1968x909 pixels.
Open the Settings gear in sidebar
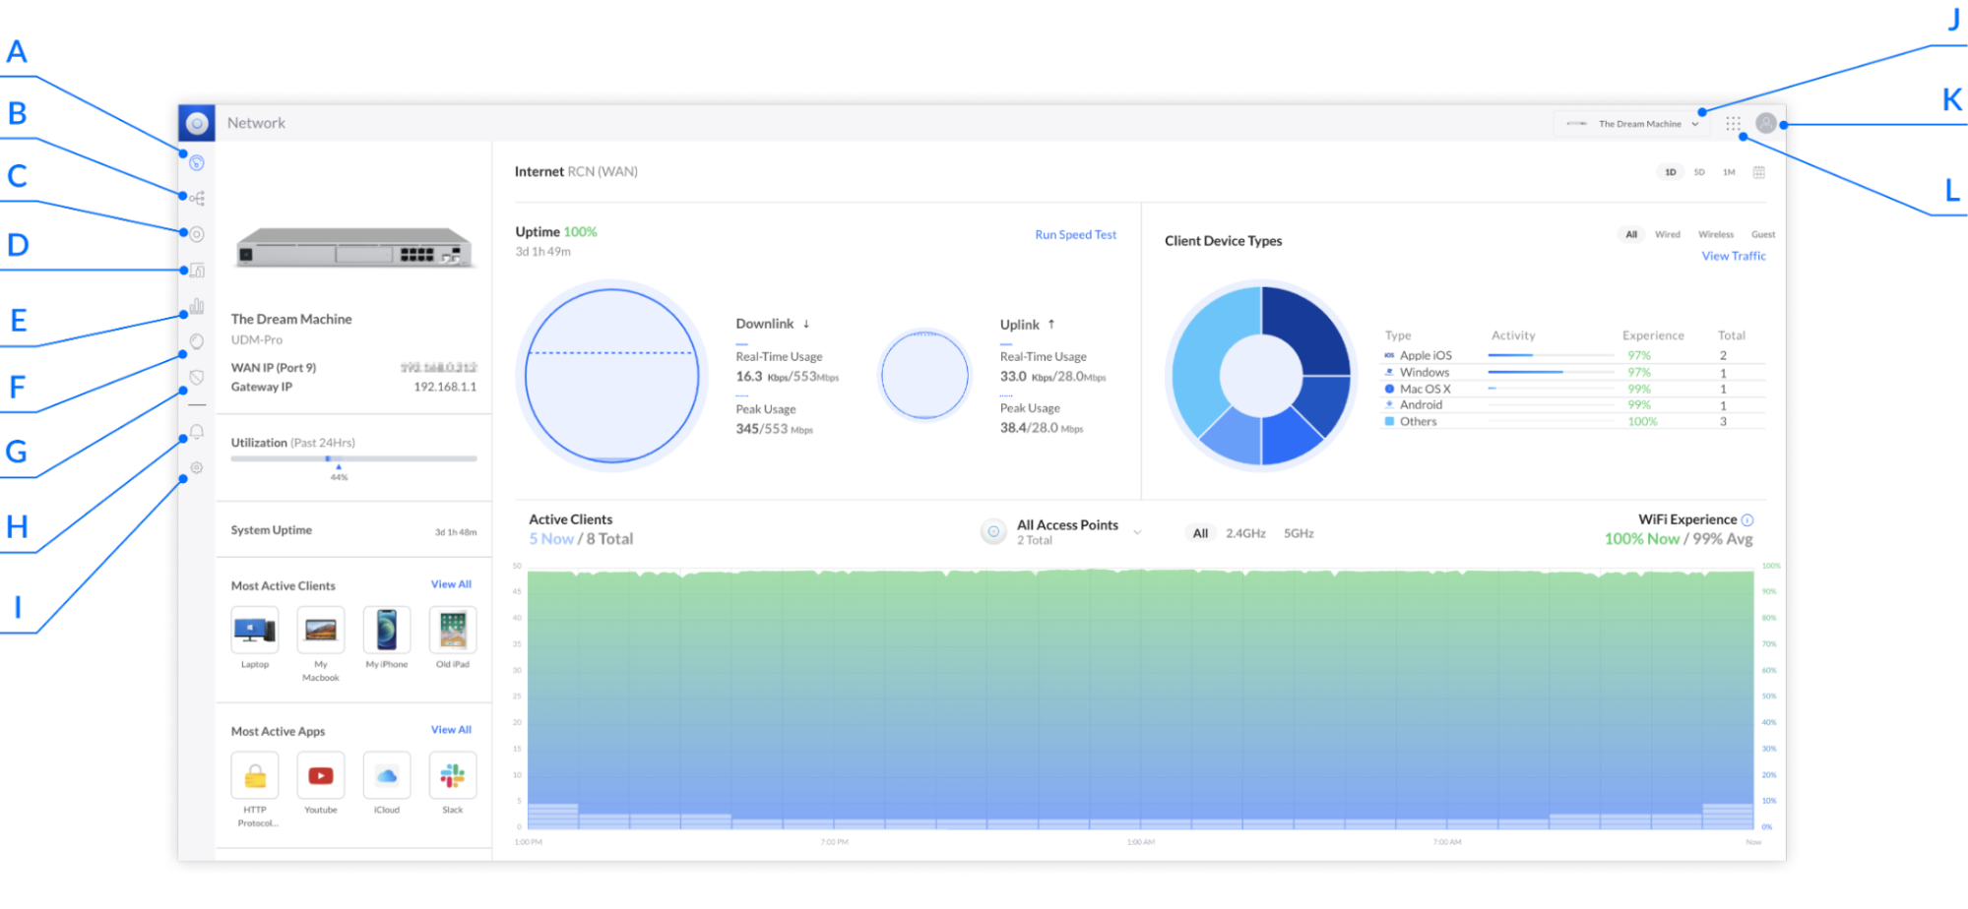(197, 467)
